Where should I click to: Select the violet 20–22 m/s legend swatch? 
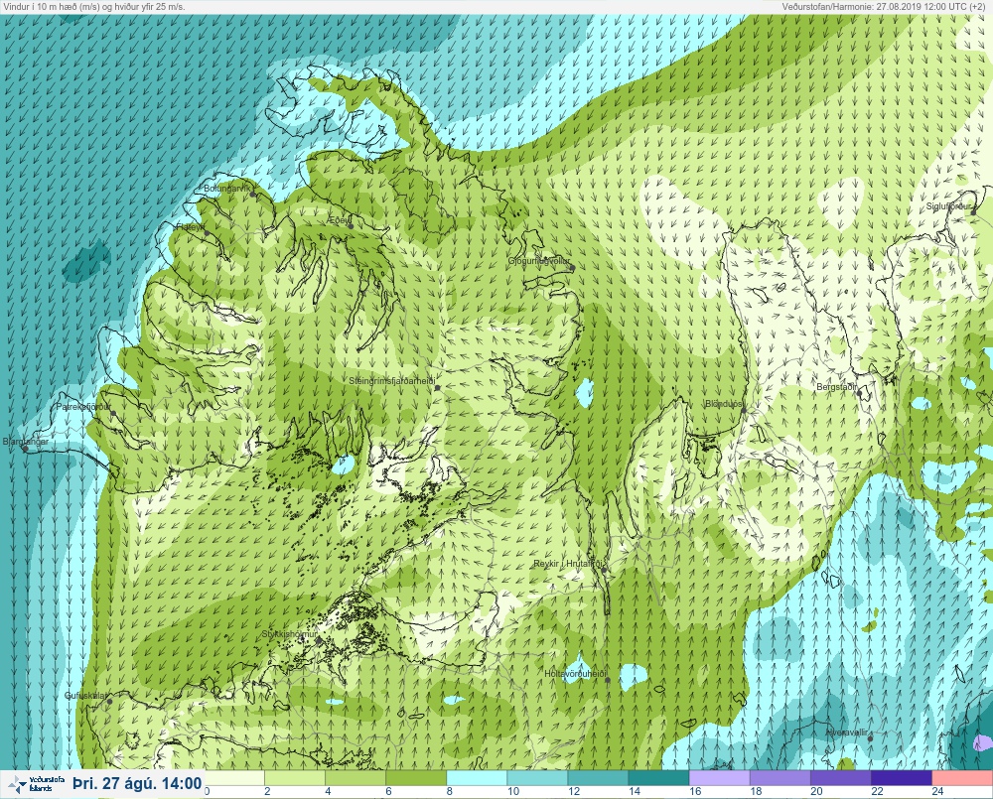click(840, 777)
